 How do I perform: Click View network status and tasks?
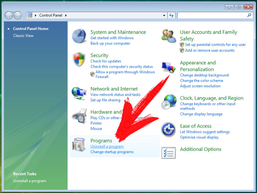[115, 95]
